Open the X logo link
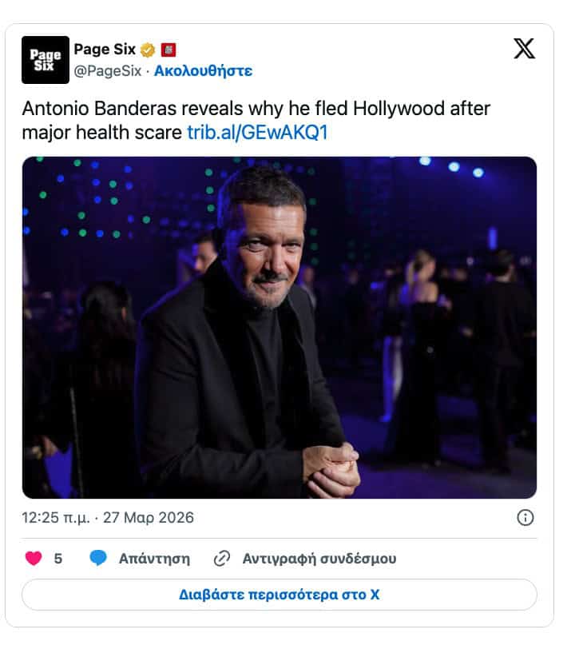This screenshot has height=645, width=583. tap(524, 50)
